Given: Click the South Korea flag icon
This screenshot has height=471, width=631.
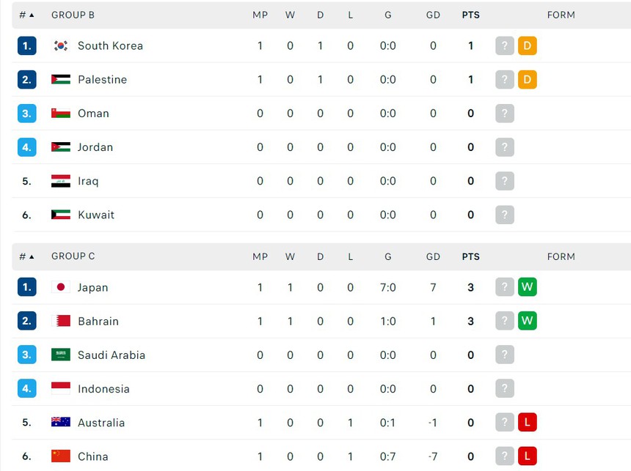Looking at the screenshot, I should (x=61, y=45).
